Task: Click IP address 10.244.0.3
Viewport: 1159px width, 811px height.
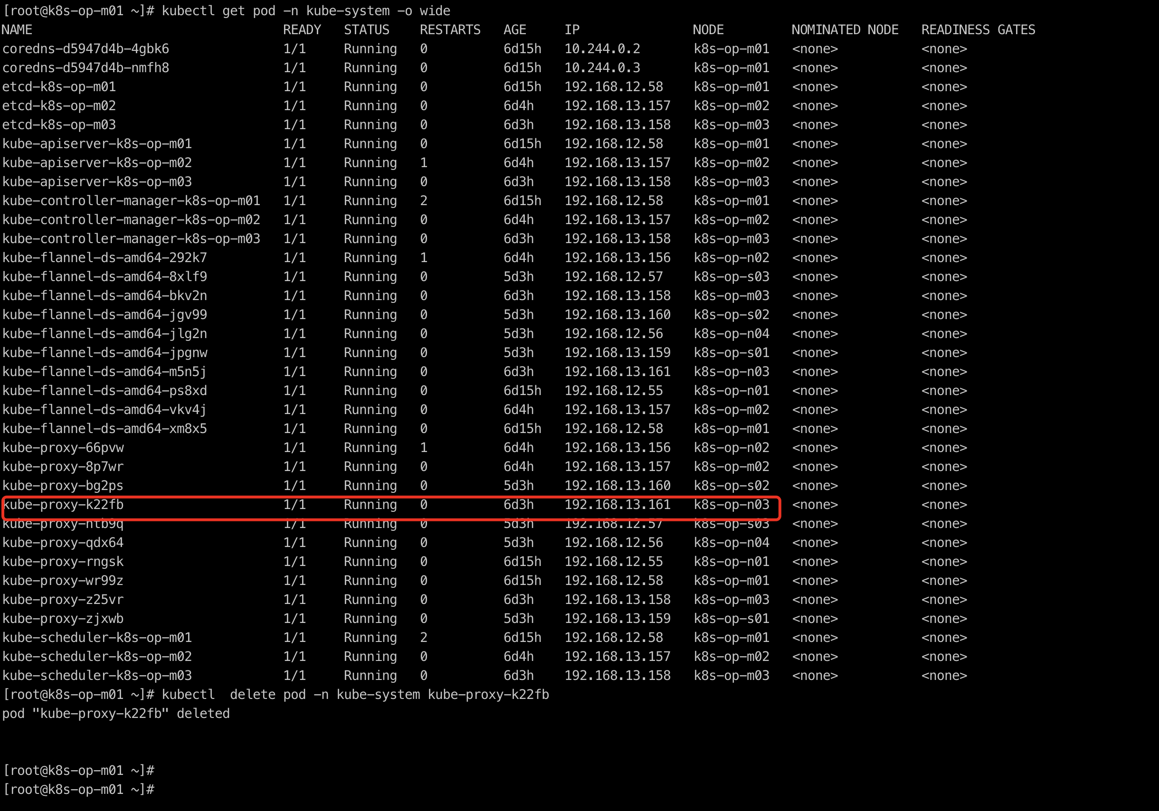Action: pos(602,67)
